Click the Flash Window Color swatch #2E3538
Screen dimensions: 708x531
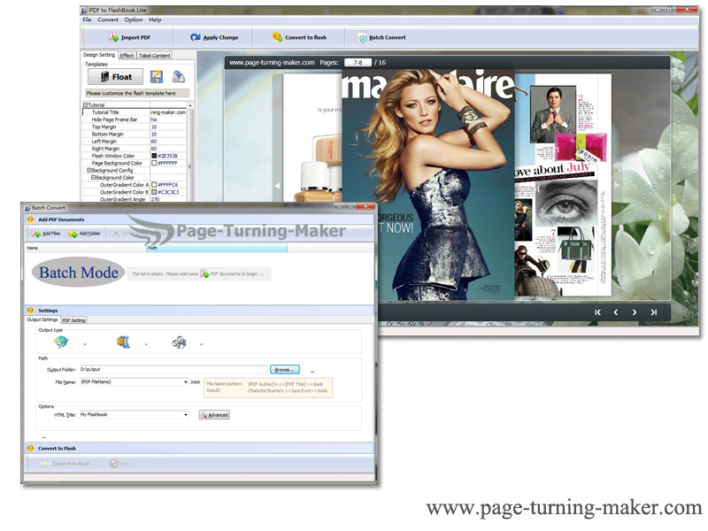coord(154,156)
